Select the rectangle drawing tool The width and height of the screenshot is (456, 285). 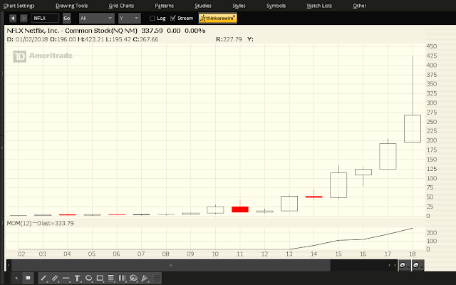(x=100, y=279)
